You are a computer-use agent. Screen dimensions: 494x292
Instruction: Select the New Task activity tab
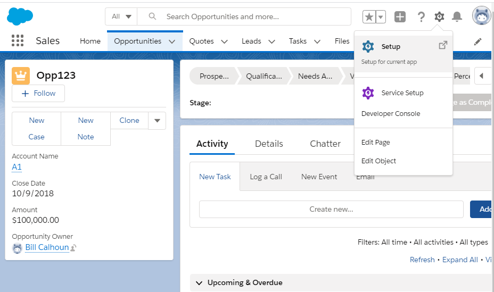(215, 177)
